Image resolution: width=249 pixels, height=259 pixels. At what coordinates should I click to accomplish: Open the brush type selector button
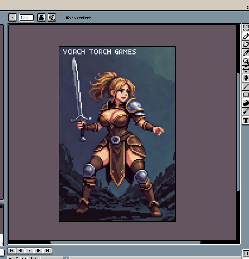click(x=12, y=17)
